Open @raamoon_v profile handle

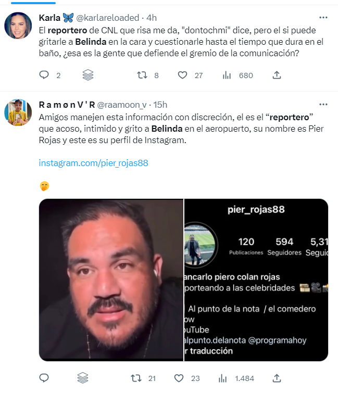tap(122, 105)
